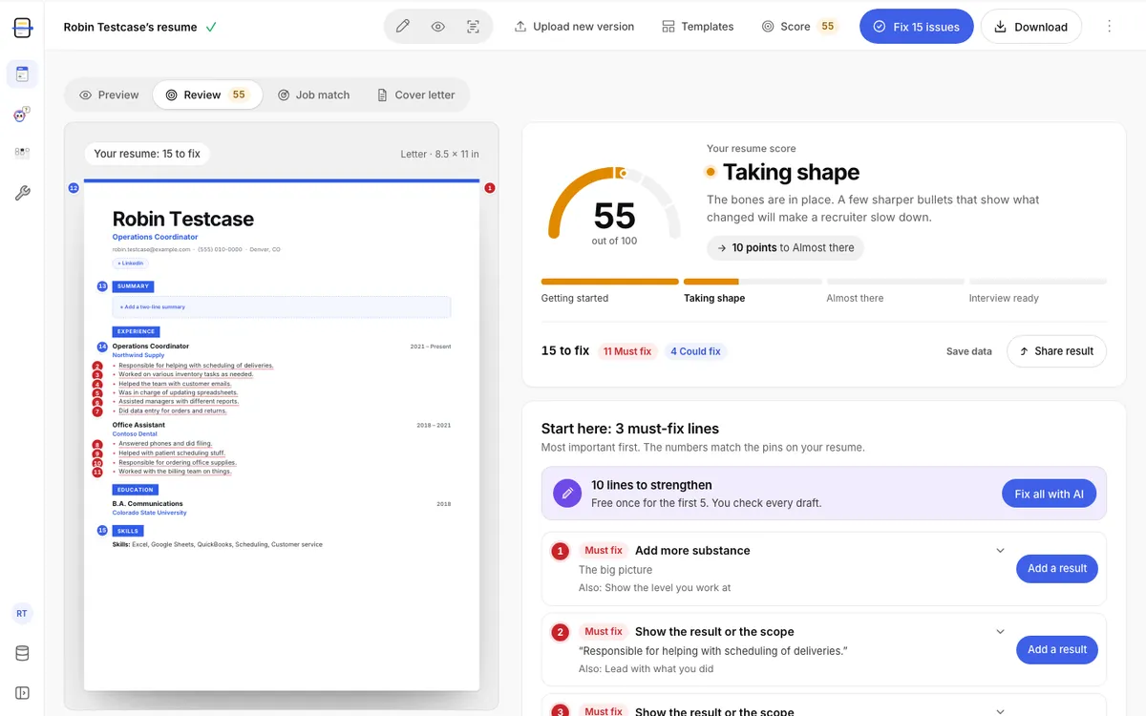The image size is (1146, 716).
Task: Go to the Cover letter tab
Action: click(415, 95)
